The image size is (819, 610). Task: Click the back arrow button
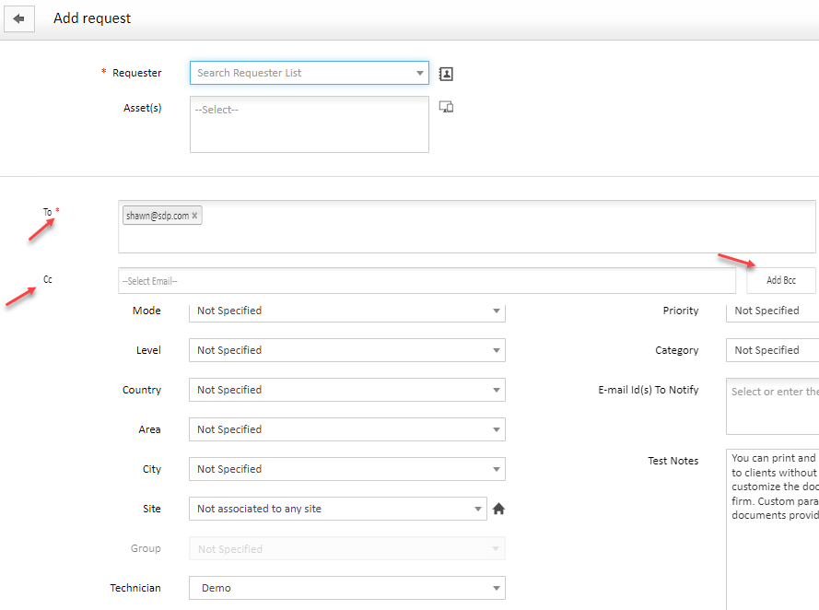(x=19, y=18)
